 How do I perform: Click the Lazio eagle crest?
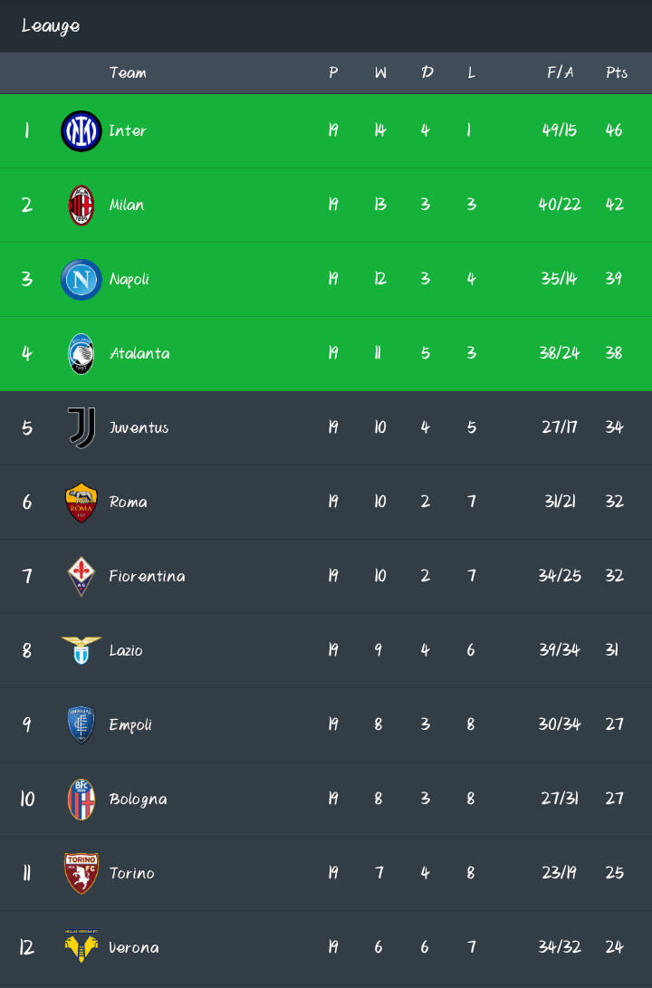pos(81,650)
